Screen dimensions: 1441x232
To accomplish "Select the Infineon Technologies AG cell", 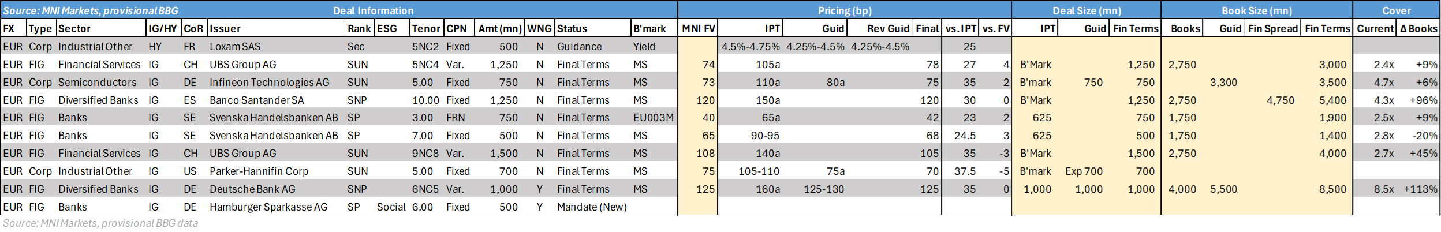I will tap(269, 82).
